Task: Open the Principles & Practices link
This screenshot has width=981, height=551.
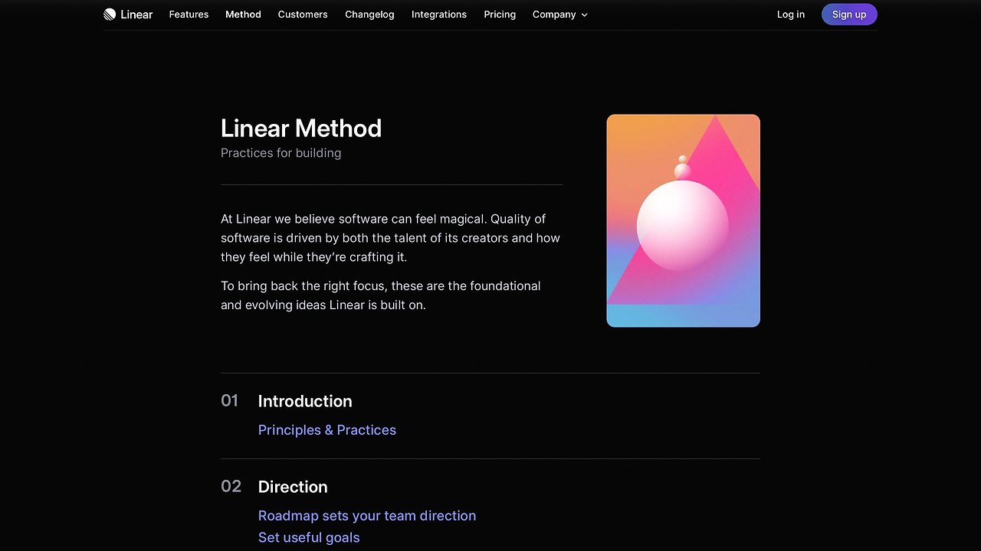Action: (x=327, y=430)
